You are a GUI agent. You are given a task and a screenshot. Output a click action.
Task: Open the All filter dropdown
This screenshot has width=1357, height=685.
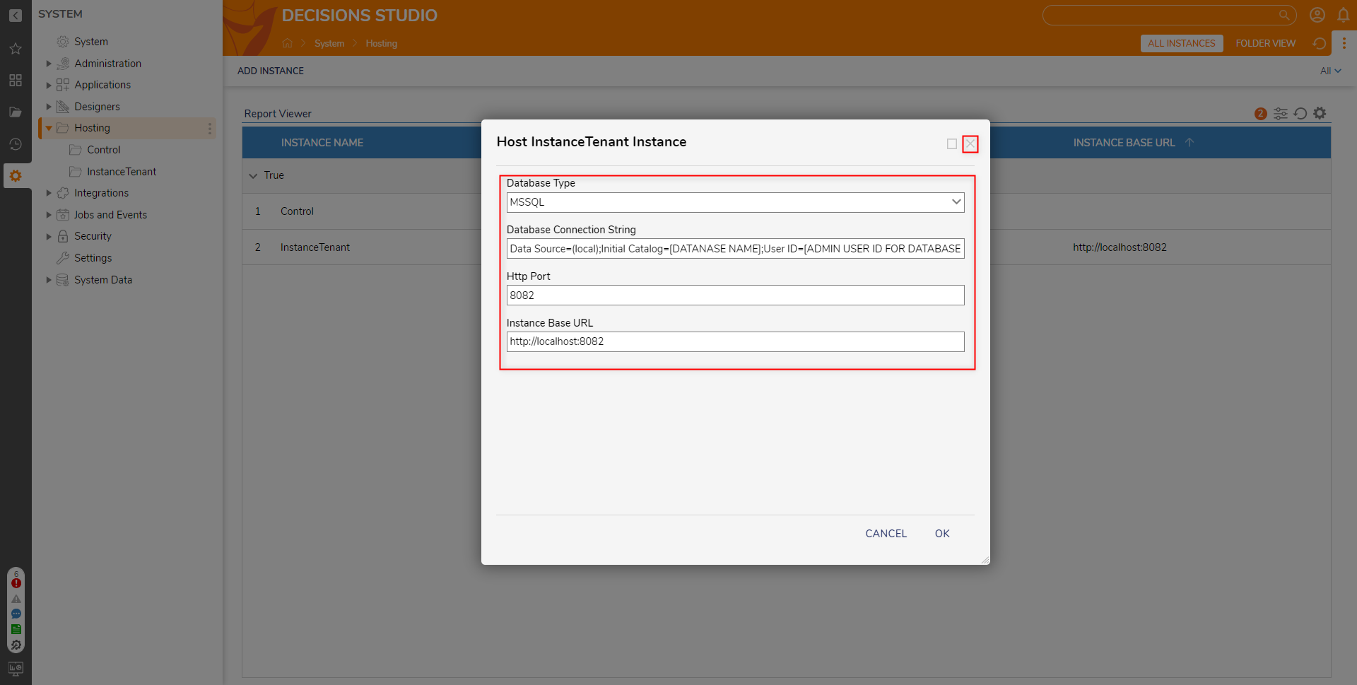(x=1330, y=71)
